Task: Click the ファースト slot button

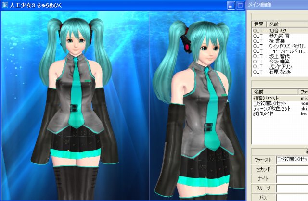Action: (263, 160)
